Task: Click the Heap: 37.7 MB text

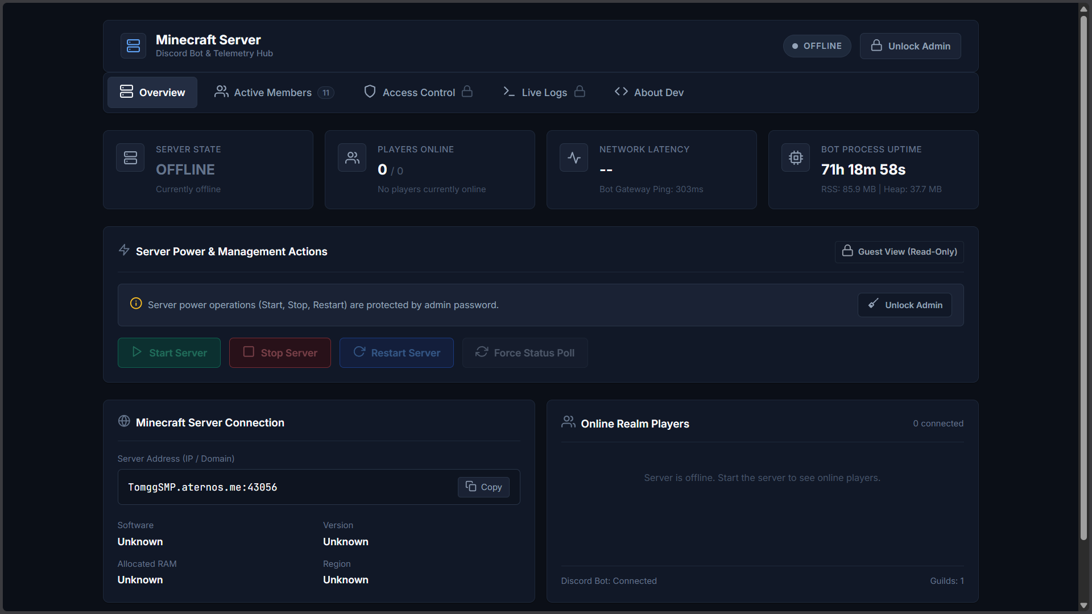Action: pos(913,189)
